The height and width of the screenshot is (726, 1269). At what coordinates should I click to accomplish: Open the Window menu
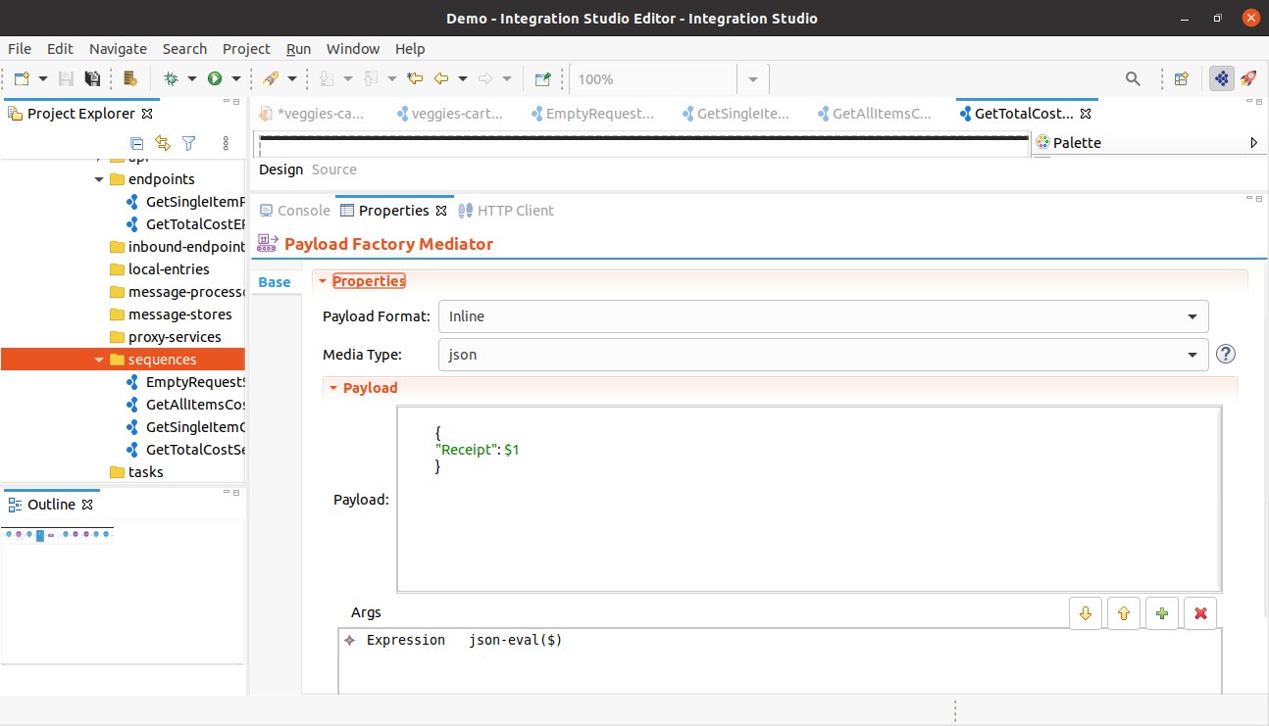353,49
